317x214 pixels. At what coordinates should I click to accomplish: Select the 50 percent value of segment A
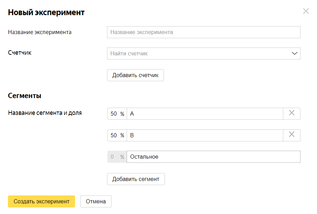click(114, 114)
